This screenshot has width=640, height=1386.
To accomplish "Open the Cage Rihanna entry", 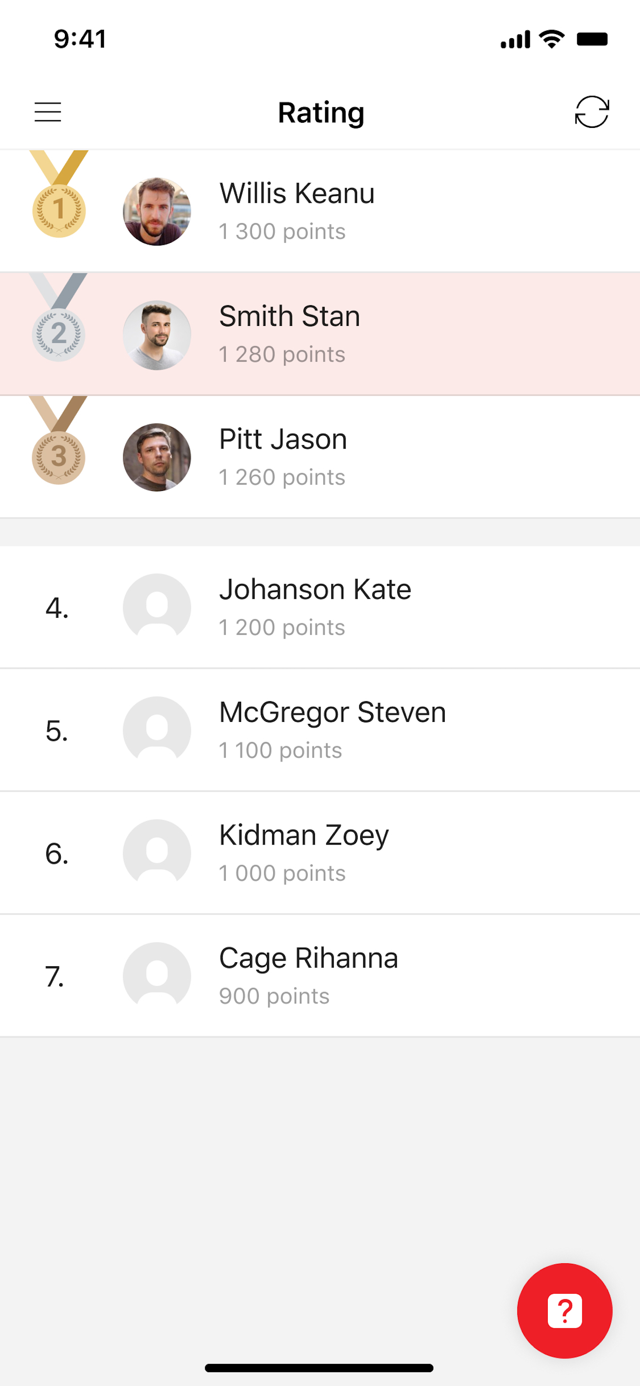I will [x=320, y=976].
